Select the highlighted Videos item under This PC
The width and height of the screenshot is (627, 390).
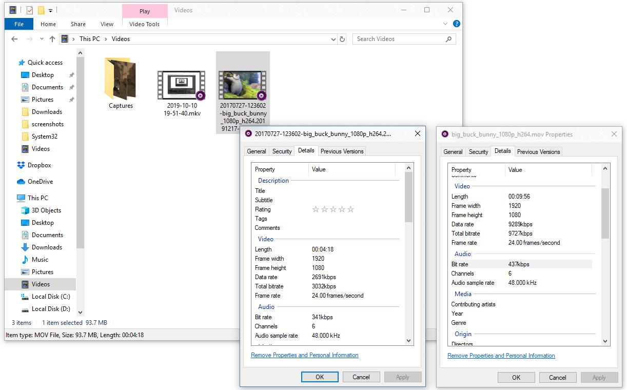point(40,284)
